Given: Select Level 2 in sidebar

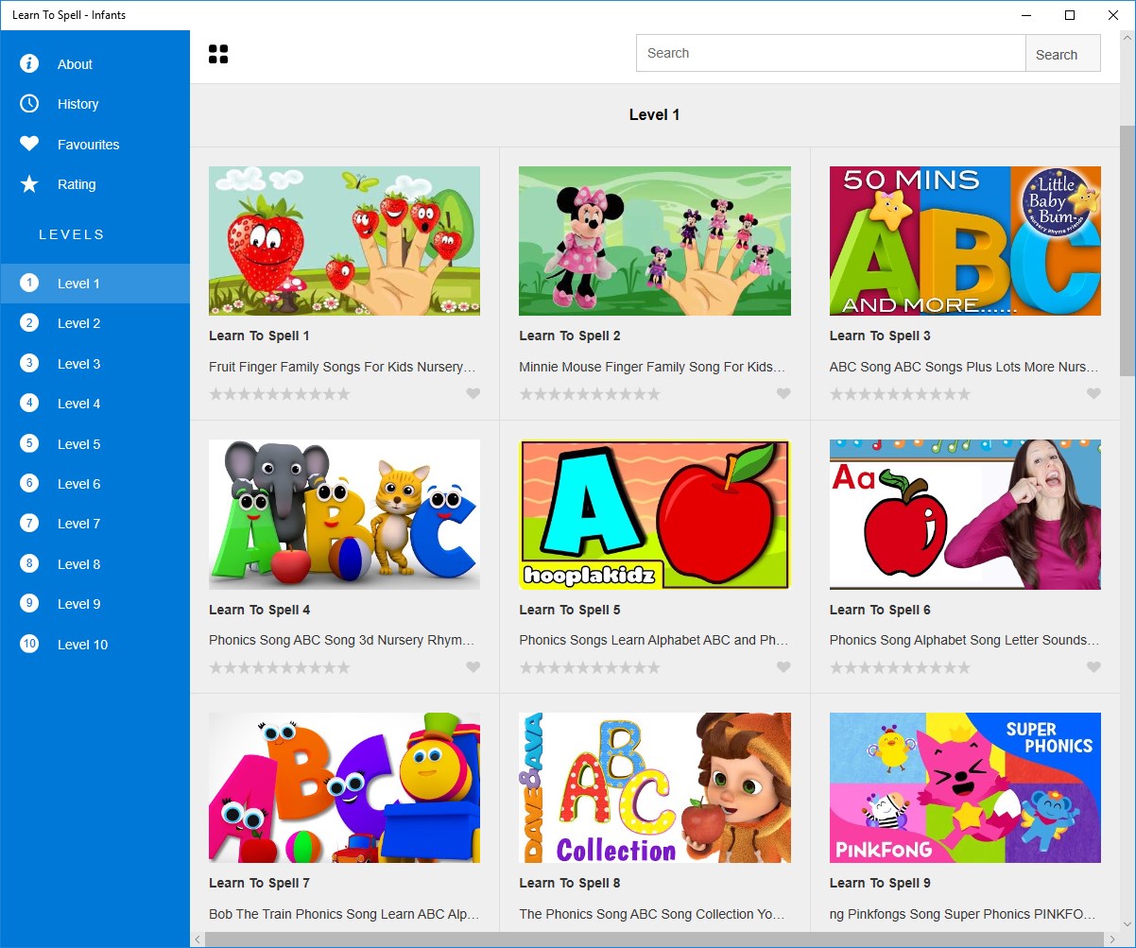Looking at the screenshot, I should click(x=95, y=323).
